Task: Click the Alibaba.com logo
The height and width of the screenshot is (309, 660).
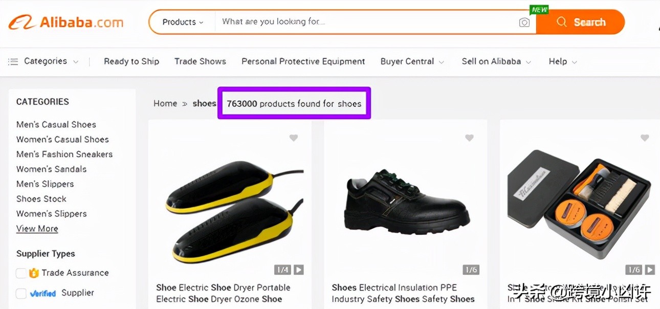Action: [66, 23]
